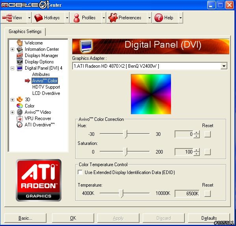This screenshot has width=236, height=226.
Task: Select the ATI Overdrive label
Action: click(39, 125)
